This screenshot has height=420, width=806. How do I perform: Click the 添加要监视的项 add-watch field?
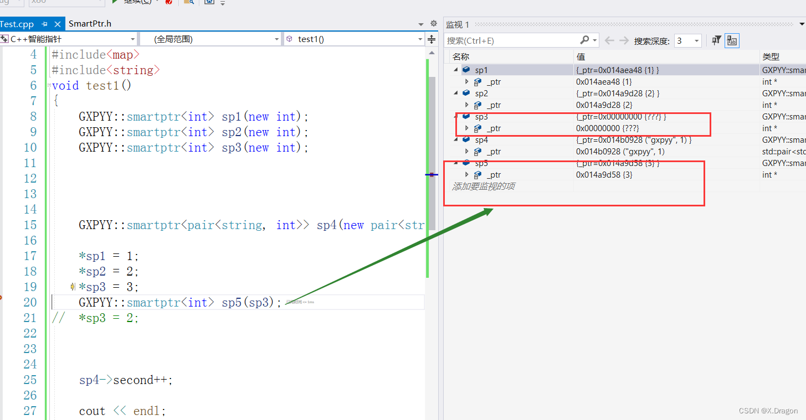point(484,186)
